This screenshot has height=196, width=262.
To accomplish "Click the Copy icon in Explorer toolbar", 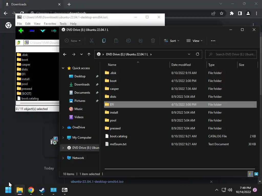I will point(104,41).
